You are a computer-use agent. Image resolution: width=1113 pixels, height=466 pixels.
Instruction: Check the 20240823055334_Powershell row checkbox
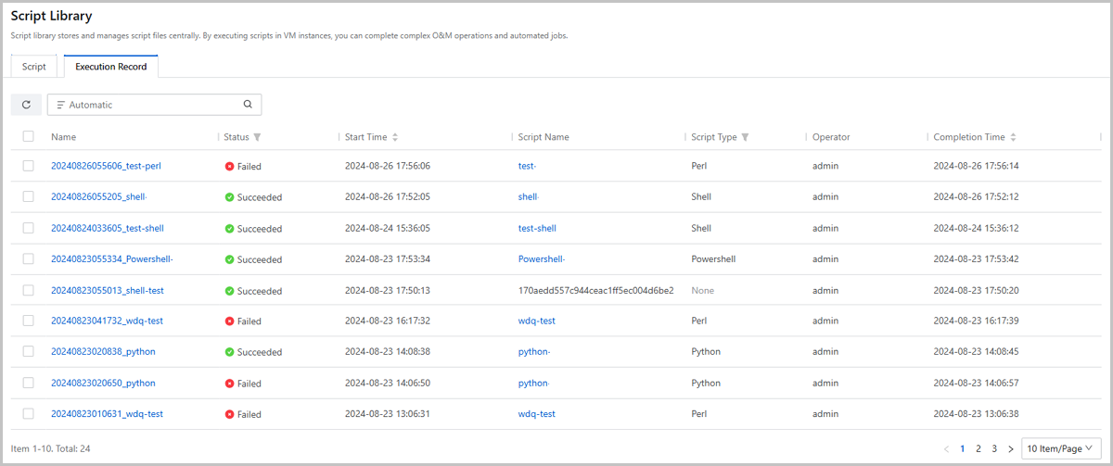pos(29,258)
